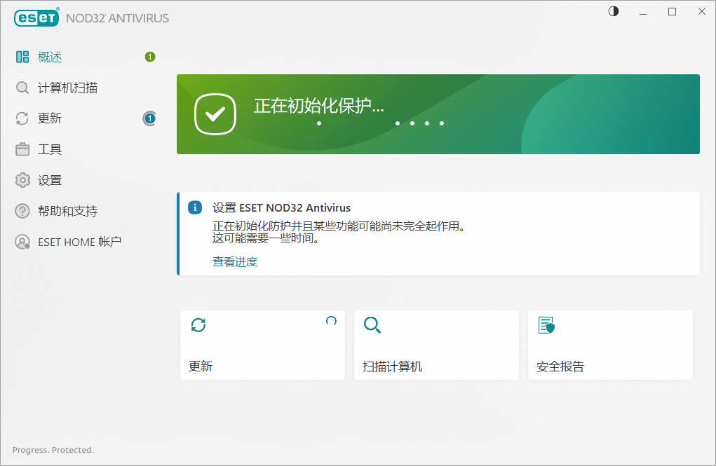Open 帮助和支持 via the question mark icon
The width and height of the screenshot is (716, 466).
pyautogui.click(x=22, y=210)
